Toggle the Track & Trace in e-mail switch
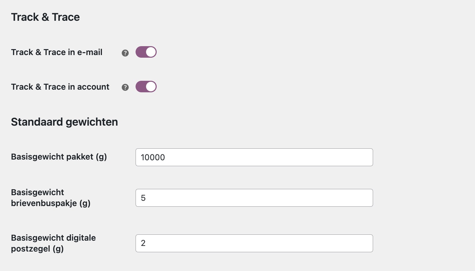475x271 pixels. (146, 52)
